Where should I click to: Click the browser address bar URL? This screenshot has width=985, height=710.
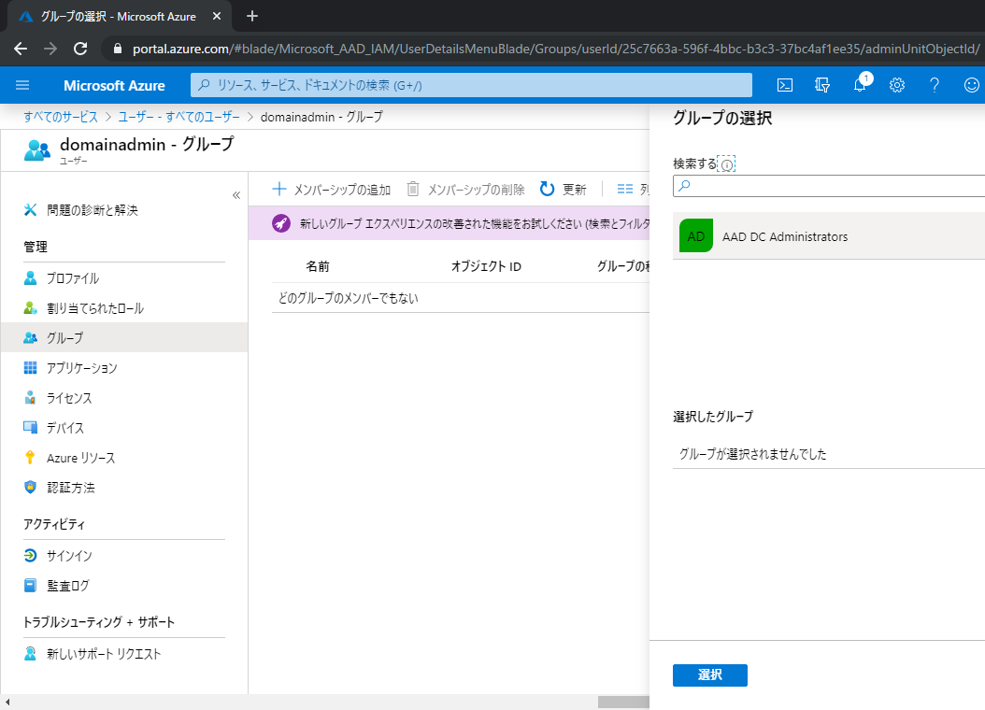tap(555, 49)
